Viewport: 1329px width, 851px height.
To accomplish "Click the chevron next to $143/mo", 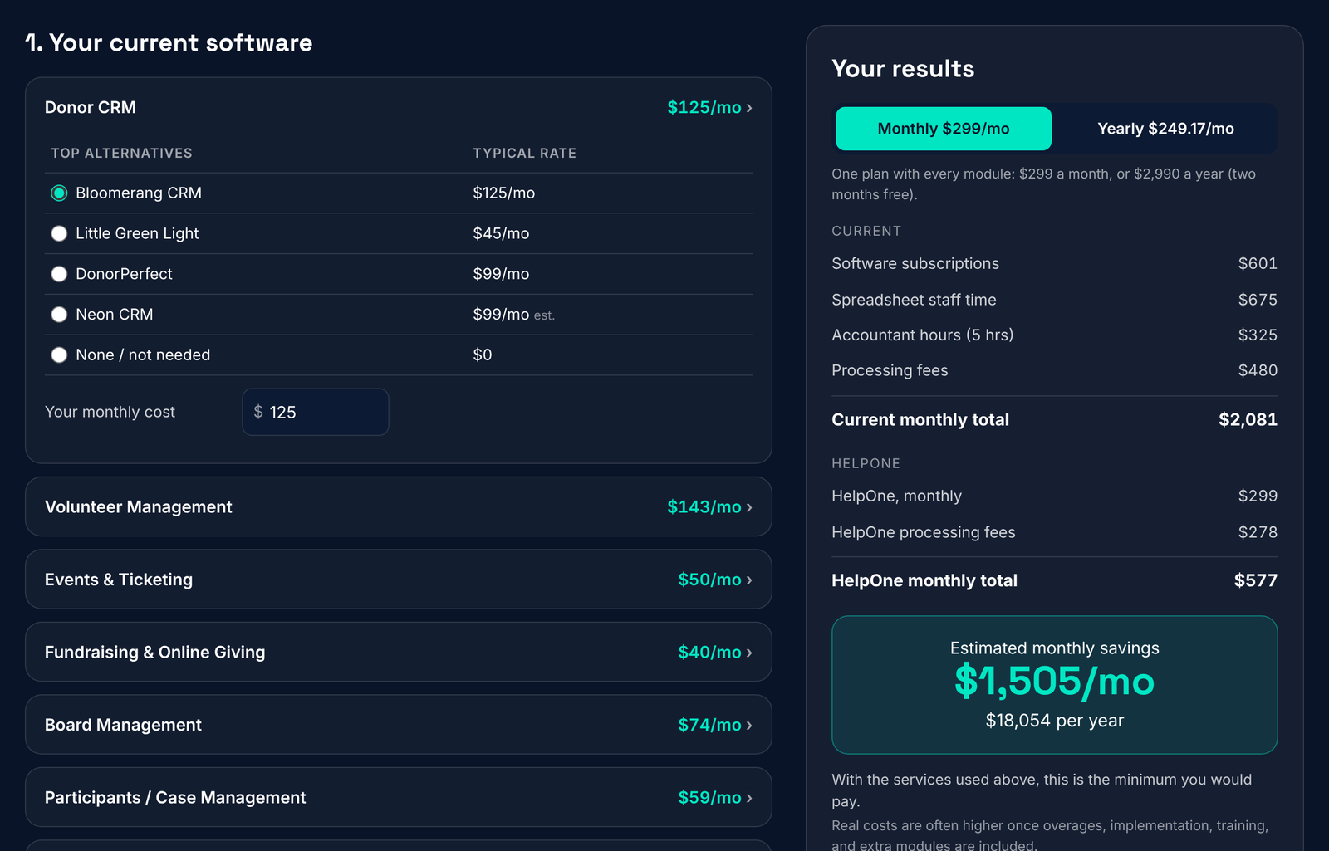I will click(749, 507).
